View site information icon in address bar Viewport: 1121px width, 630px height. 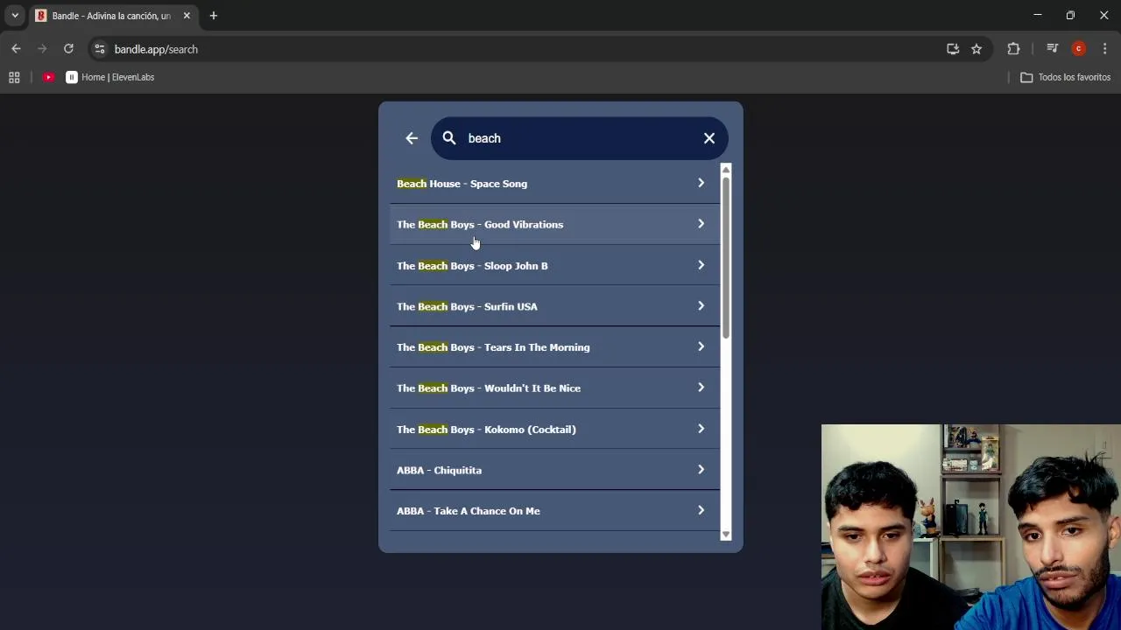pos(99,49)
